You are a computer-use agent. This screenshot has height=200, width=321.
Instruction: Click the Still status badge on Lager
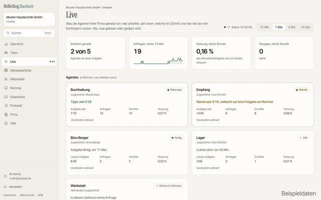(303, 138)
